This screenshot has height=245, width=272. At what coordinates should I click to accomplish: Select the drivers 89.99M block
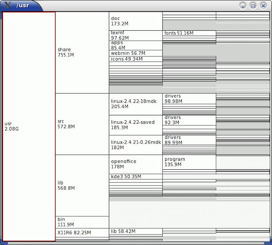(189, 140)
